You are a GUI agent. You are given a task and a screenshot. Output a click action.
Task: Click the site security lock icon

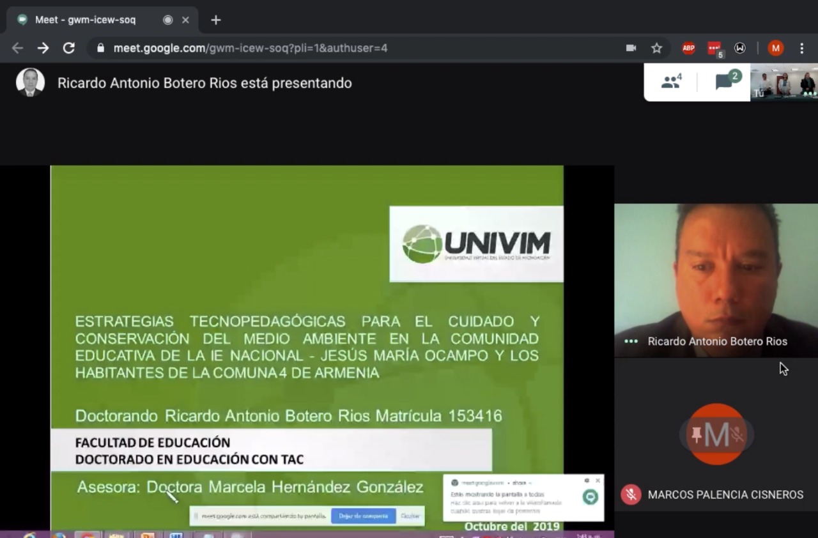pos(100,48)
